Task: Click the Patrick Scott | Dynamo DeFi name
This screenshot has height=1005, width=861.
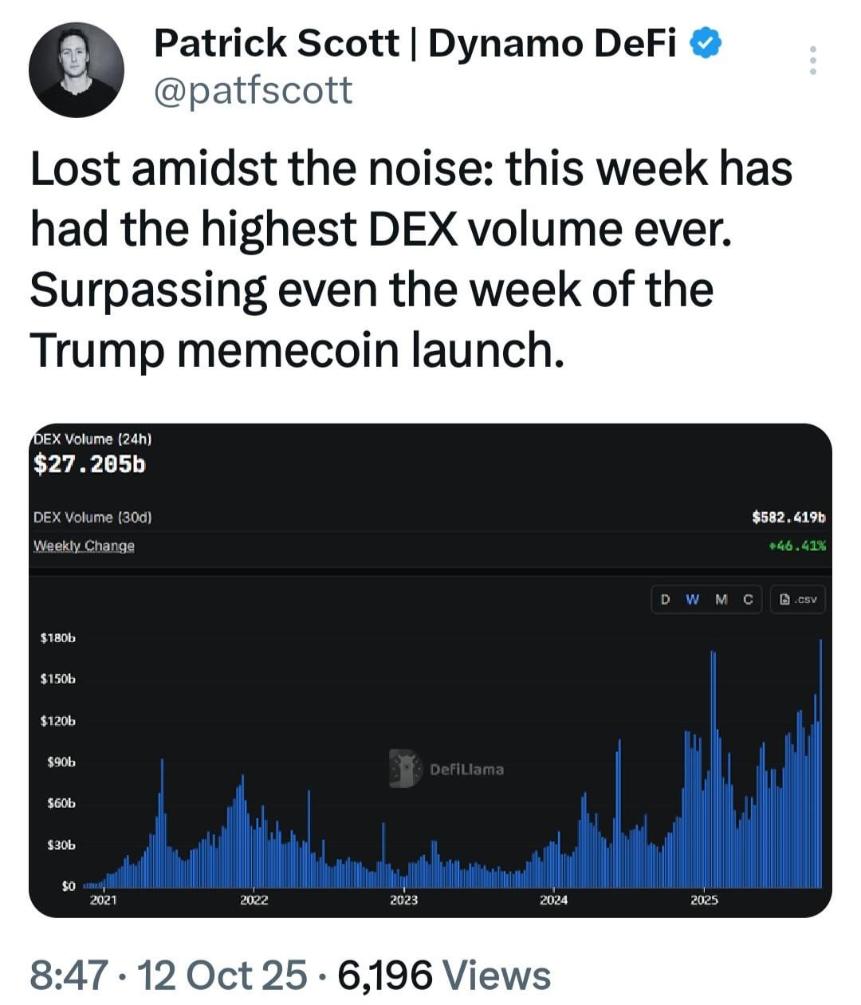Action: point(415,44)
